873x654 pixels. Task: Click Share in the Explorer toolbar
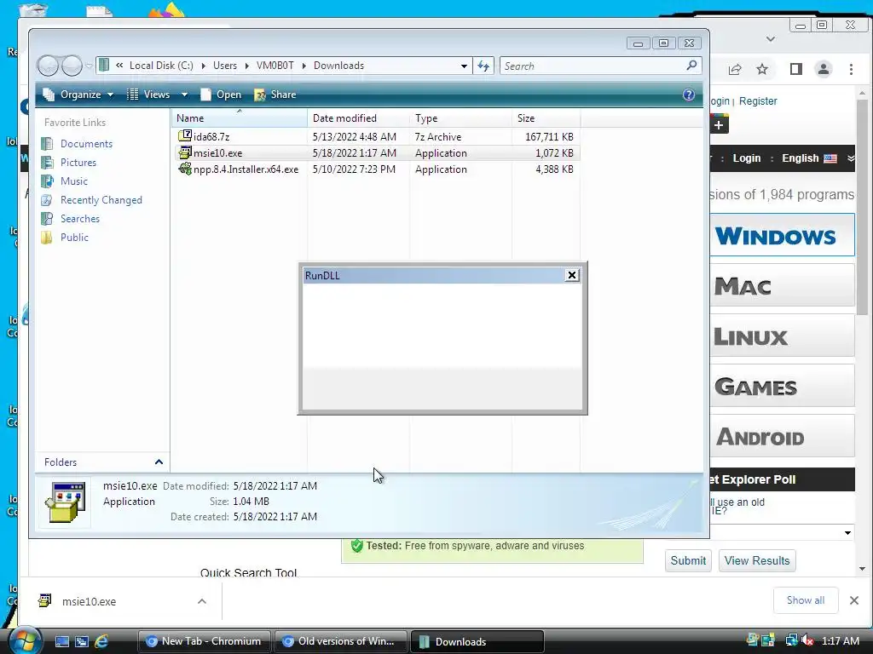click(275, 95)
